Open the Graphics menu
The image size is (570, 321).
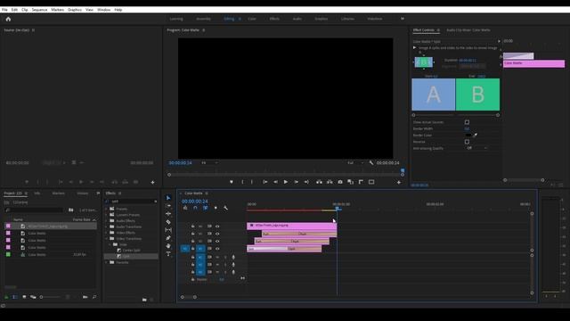coord(75,10)
